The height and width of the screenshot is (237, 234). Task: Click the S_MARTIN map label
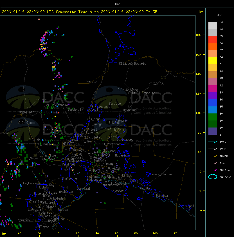pyautogui.click(x=106, y=164)
